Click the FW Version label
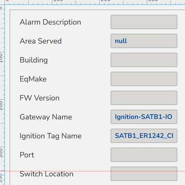Viewport: 185px width, 185px height. [39, 98]
